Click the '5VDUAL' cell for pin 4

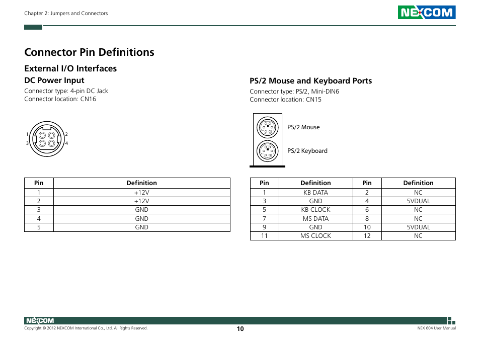coord(419,201)
